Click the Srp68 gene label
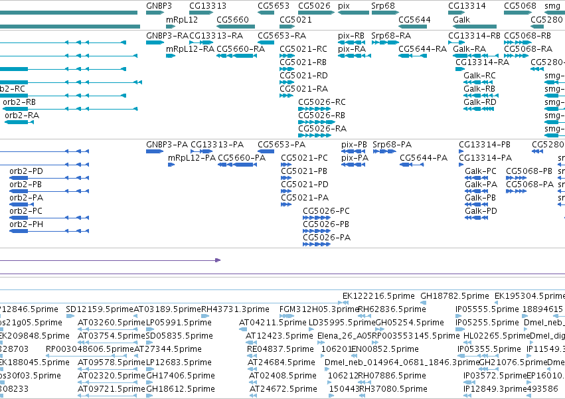Screen dimensions: 565x399 [x=383, y=6]
